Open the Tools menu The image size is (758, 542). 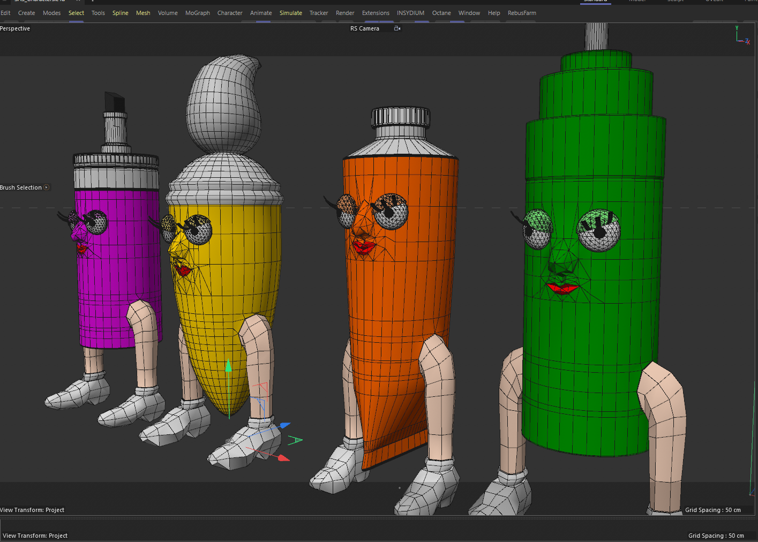(x=98, y=13)
